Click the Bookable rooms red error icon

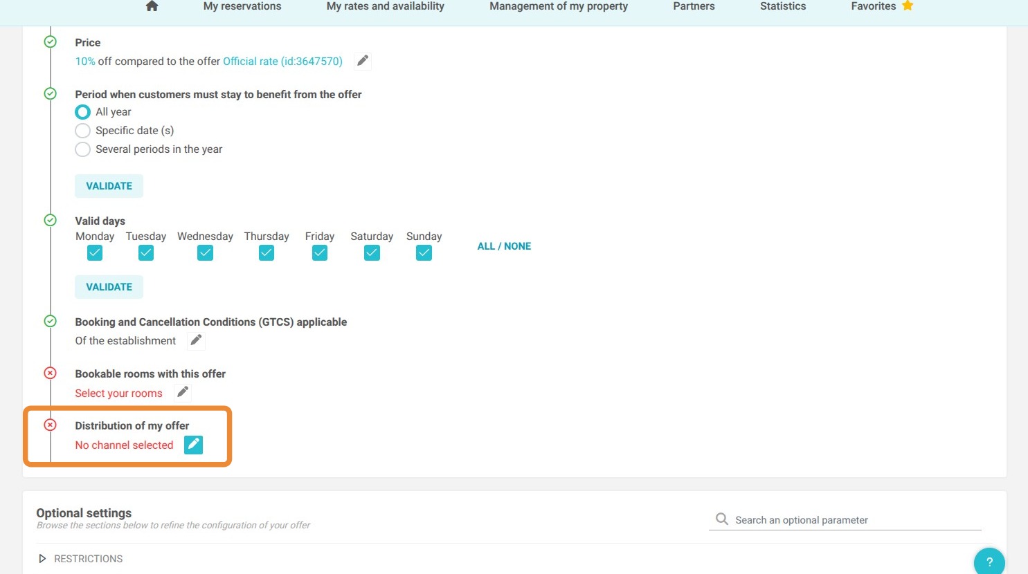(x=51, y=373)
